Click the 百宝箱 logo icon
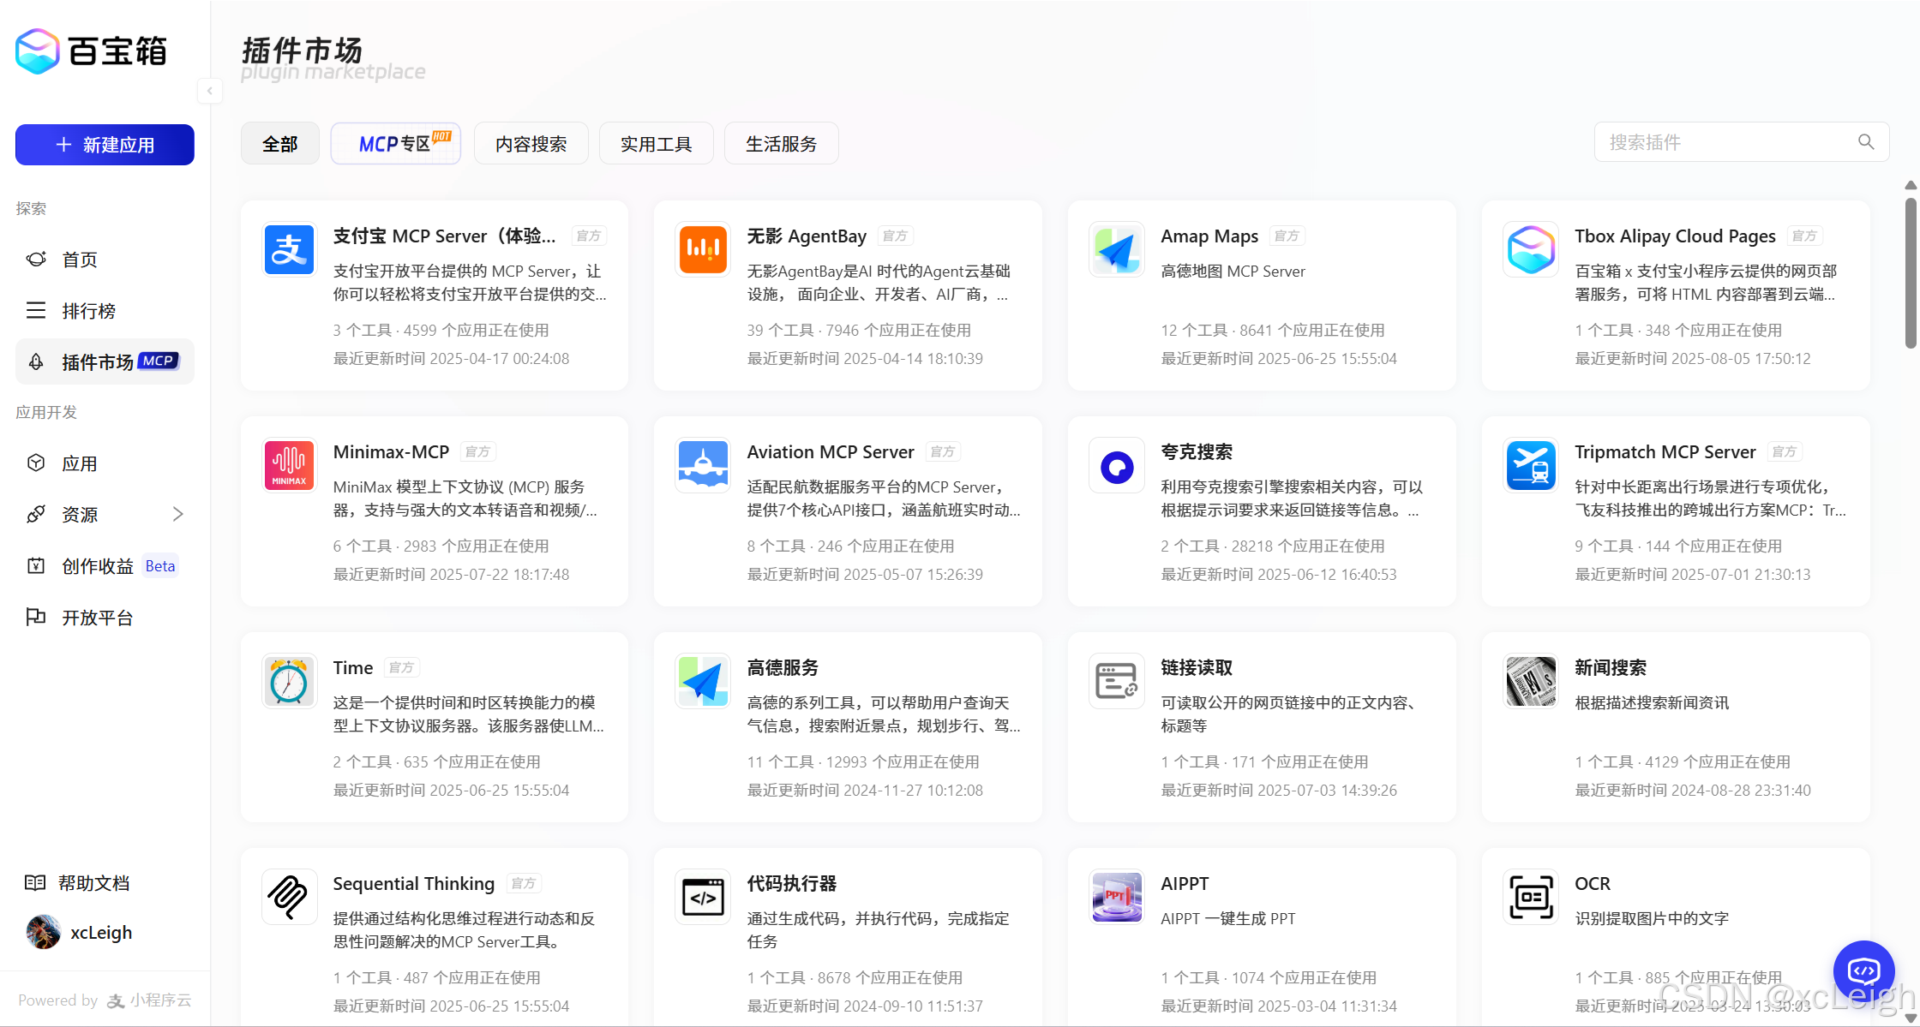 [x=38, y=51]
